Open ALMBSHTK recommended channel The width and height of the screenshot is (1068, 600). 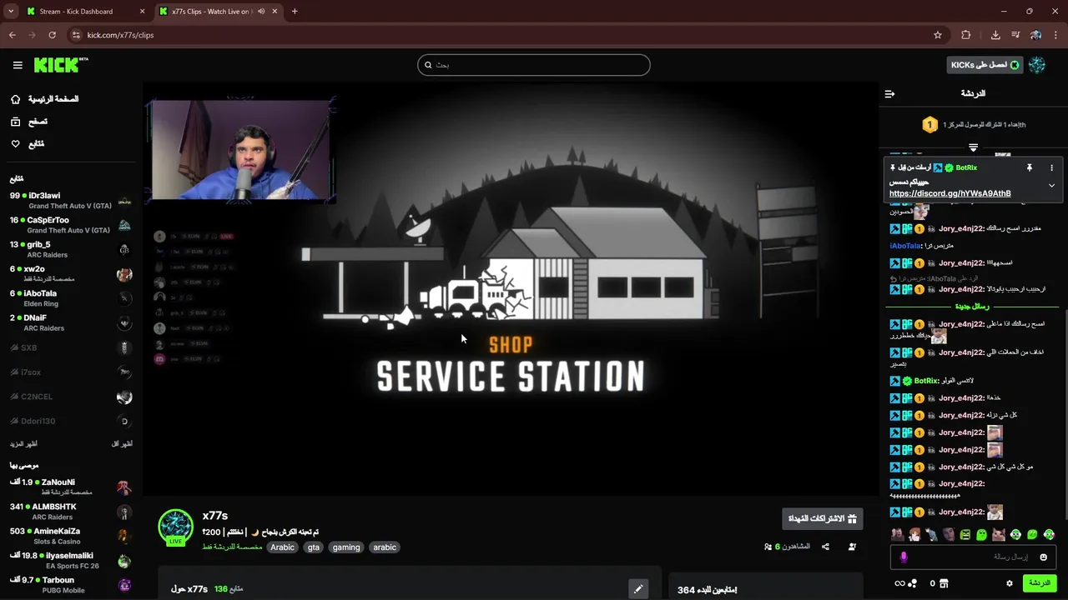[x=71, y=512]
